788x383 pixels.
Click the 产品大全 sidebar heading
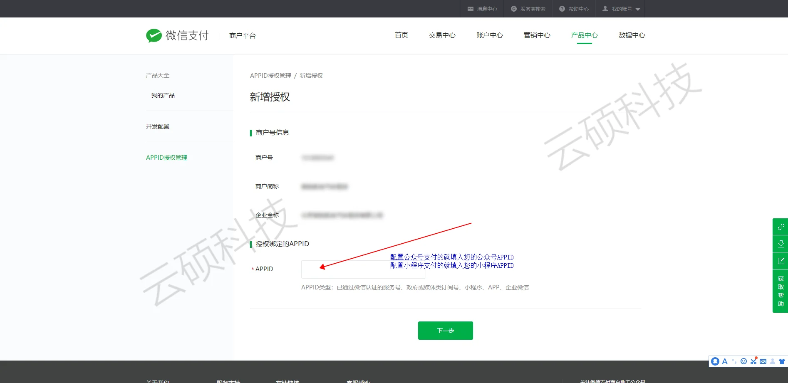[158, 75]
